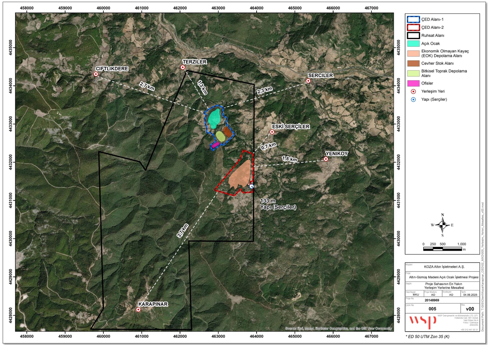Select the Karapinar settlement marker
488x345 pixels.
138,309
